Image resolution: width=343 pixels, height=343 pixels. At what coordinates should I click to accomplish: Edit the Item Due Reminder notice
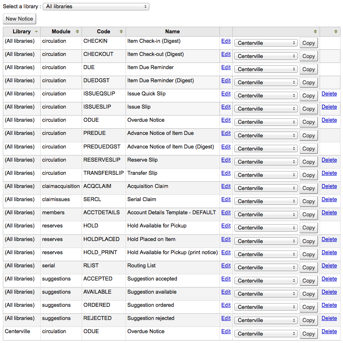(226, 67)
